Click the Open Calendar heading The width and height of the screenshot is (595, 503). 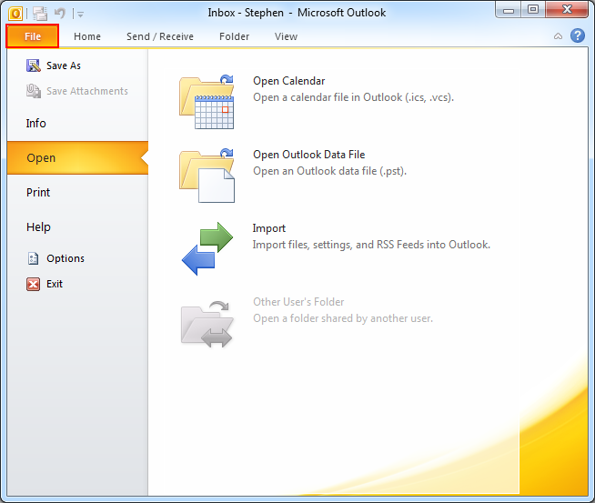pos(288,81)
